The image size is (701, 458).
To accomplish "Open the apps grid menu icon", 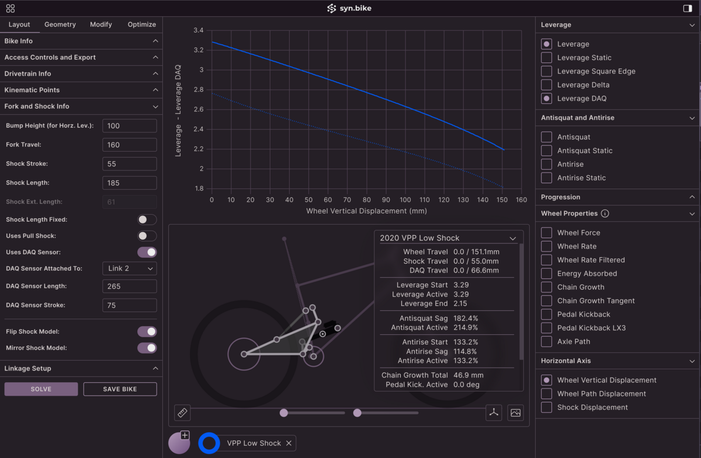I will pyautogui.click(x=11, y=9).
